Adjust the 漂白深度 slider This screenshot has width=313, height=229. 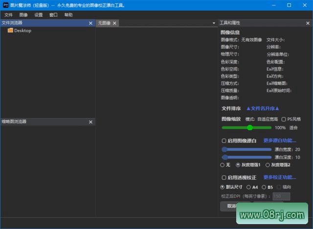246,158
